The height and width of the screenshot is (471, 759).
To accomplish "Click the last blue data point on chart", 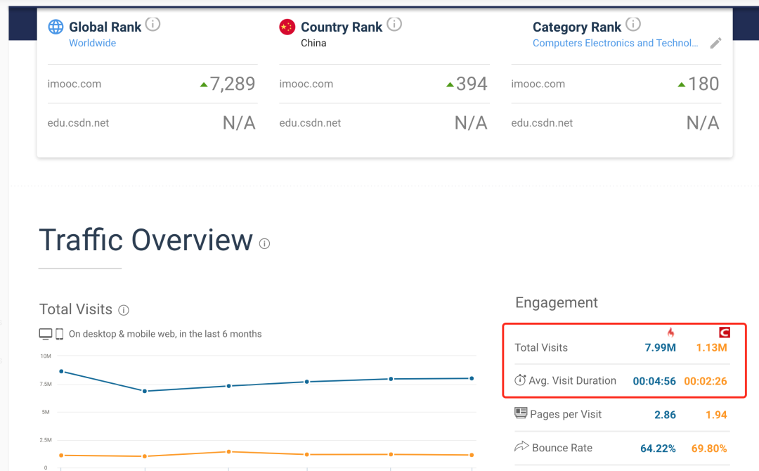I will pos(472,378).
